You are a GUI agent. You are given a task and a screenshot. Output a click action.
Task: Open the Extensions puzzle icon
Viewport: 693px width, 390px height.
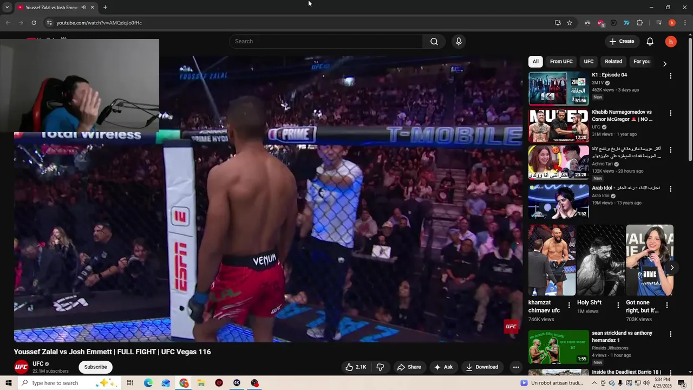click(x=639, y=23)
